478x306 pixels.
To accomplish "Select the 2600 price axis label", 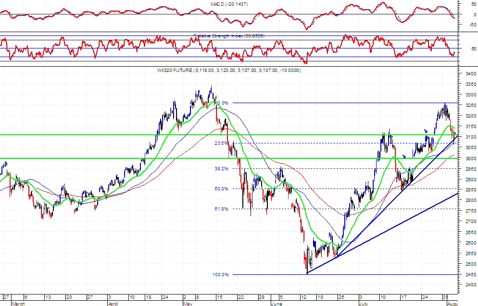I will tap(471, 243).
